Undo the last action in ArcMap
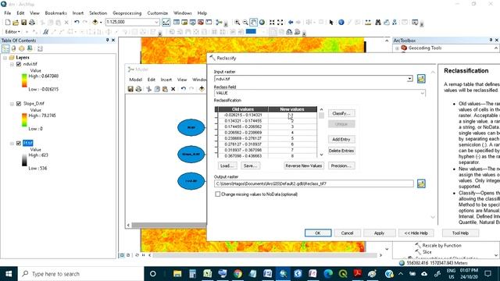 [x=77, y=23]
